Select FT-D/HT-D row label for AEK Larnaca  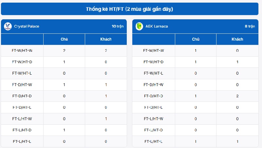[154, 96]
